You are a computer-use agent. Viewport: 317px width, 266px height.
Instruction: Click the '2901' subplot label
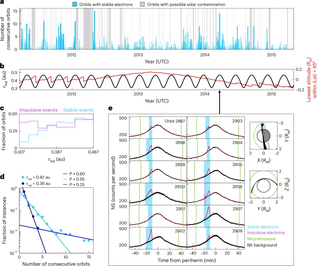pyautogui.click(x=180, y=209)
